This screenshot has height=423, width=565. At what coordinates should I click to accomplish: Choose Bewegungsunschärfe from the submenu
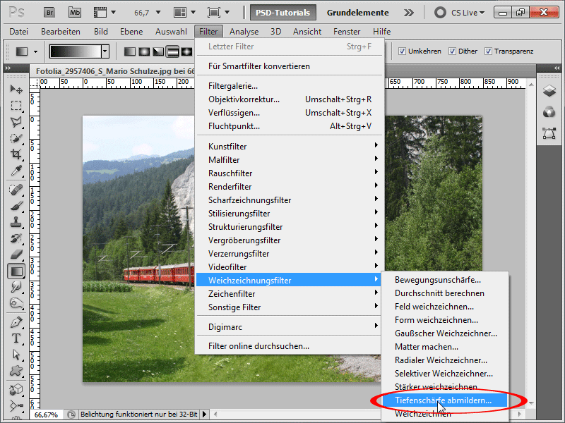[x=445, y=280]
